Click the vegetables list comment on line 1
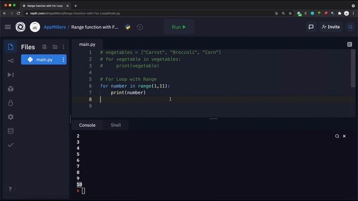This screenshot has width=358, height=201. click(161, 52)
